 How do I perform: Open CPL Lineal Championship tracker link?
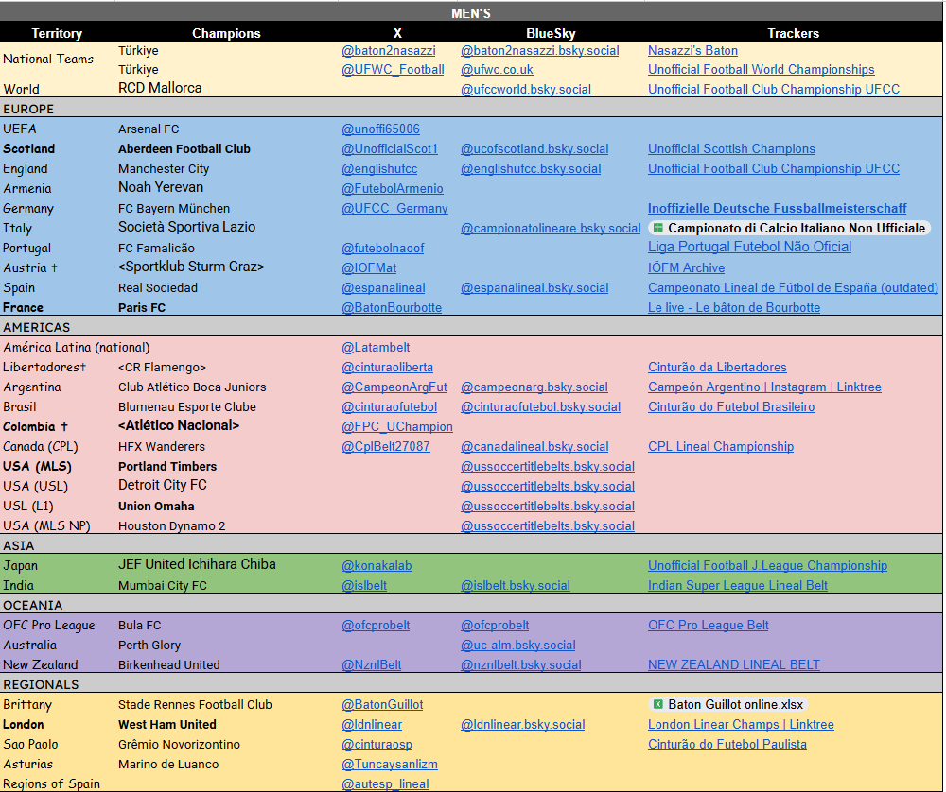(721, 447)
